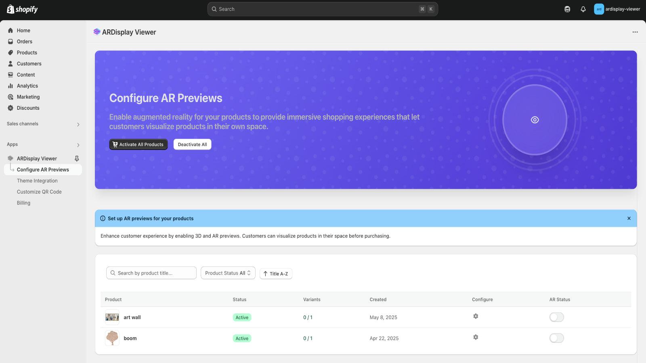Click the admin profile icon in top bar
Screen dimensions: 646x363
(x=599, y=9)
